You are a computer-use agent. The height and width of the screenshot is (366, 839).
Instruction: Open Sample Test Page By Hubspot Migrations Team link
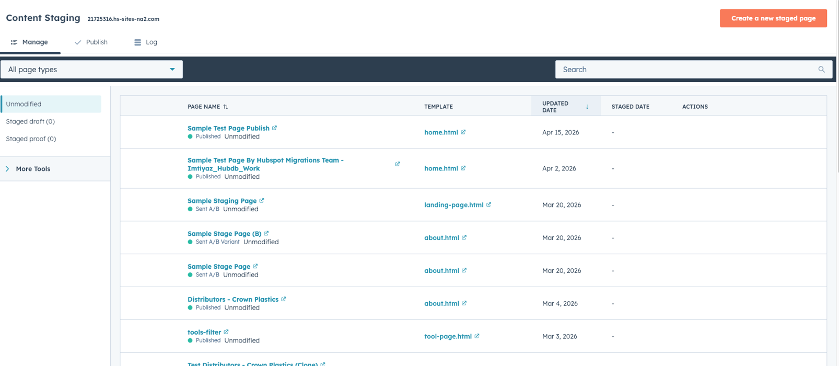point(265,164)
